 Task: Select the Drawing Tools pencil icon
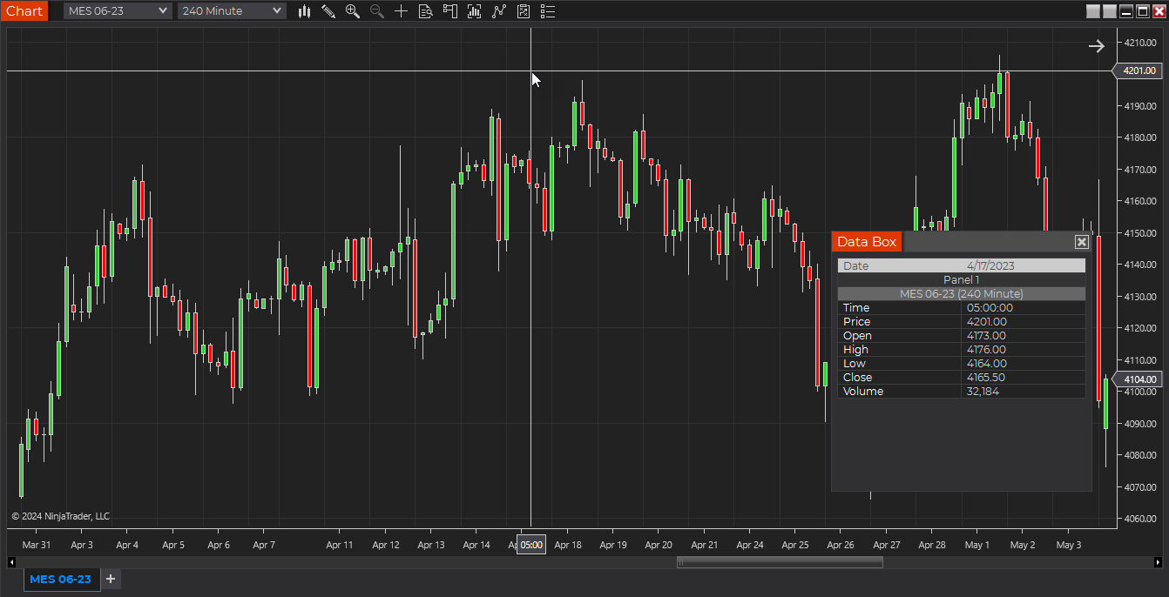(x=328, y=11)
